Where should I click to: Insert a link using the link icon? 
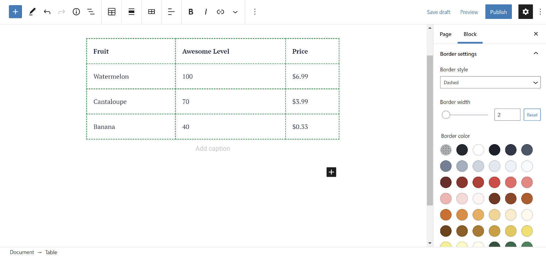click(x=220, y=12)
